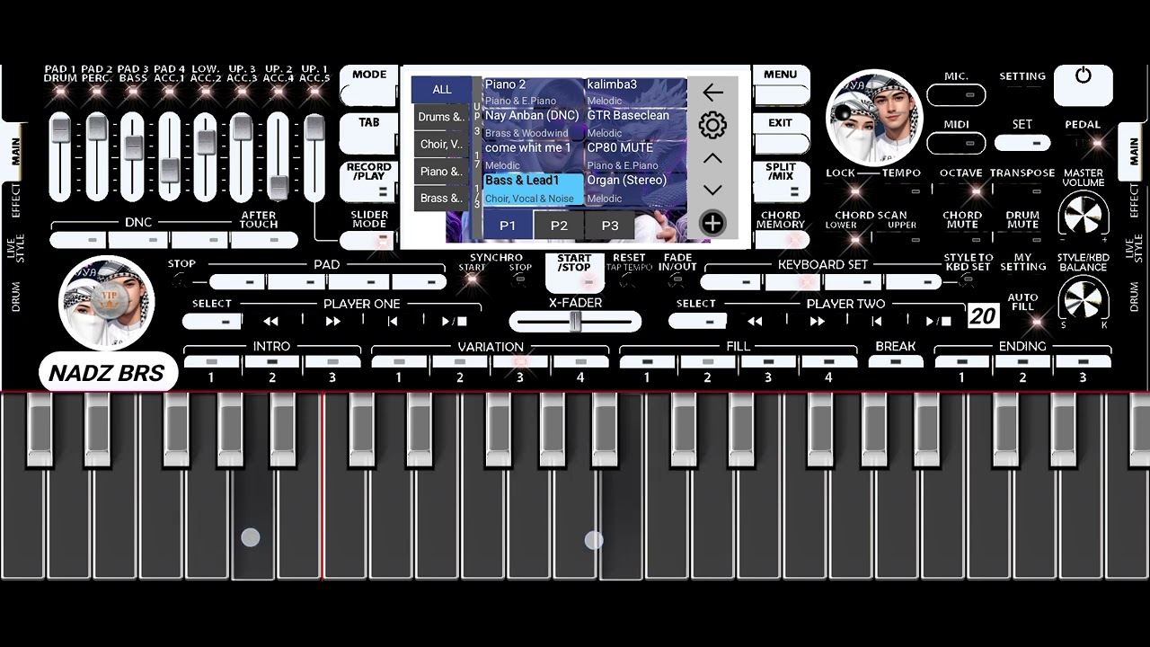Toggle the MIDI button

pos(956,143)
